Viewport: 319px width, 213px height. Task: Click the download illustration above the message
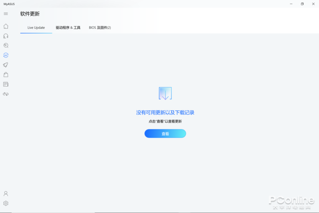[x=165, y=94]
